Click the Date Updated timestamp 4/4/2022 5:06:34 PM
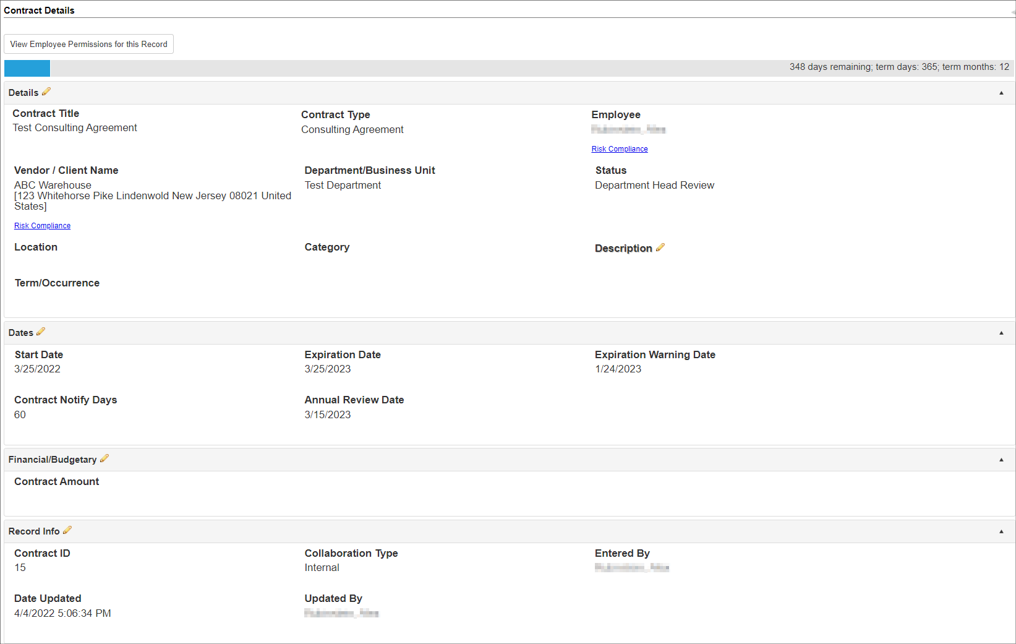The height and width of the screenshot is (644, 1016). [x=62, y=613]
